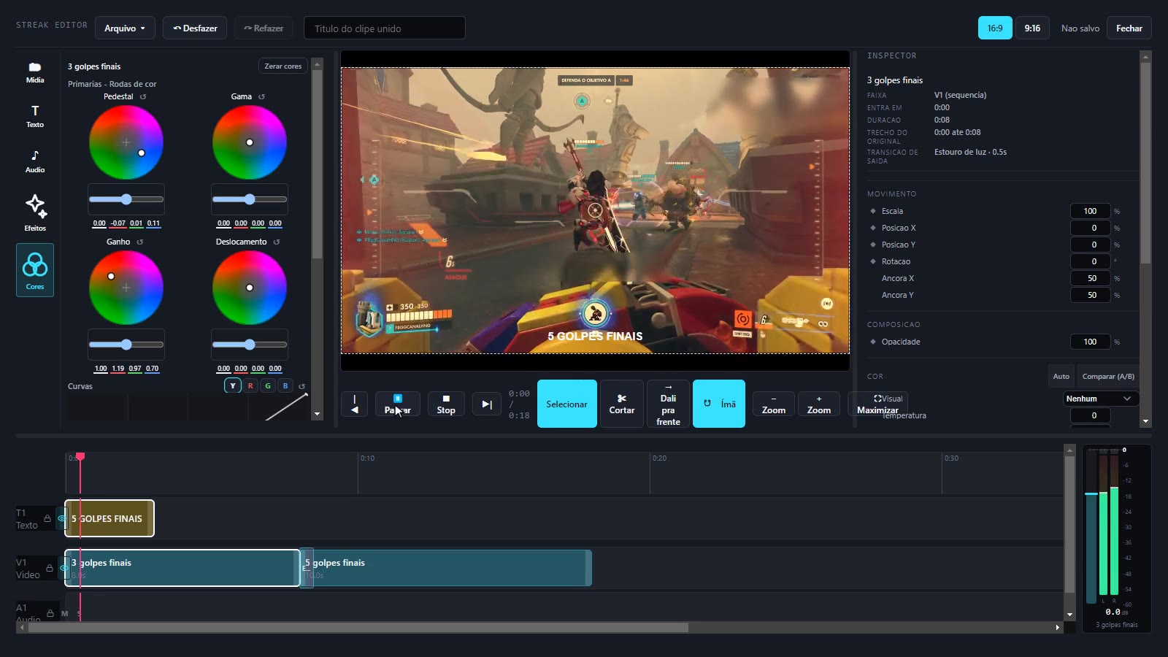1168x657 pixels.
Task: Click Zerar cores to reset colors
Action: point(283,66)
